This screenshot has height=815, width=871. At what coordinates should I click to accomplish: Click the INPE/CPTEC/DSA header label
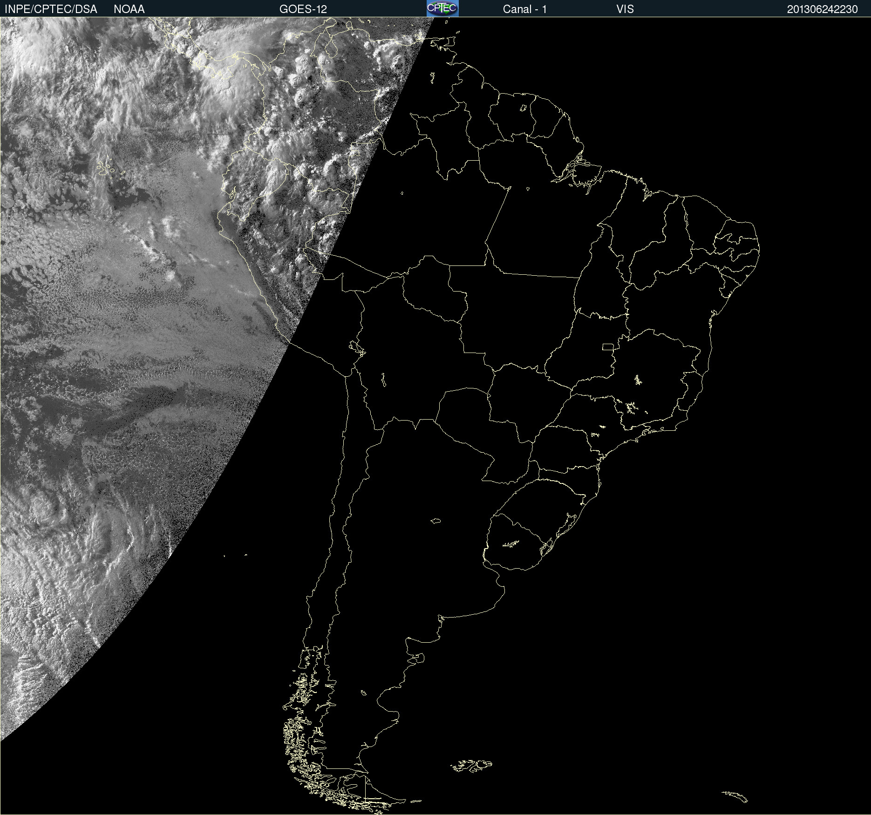coord(51,9)
